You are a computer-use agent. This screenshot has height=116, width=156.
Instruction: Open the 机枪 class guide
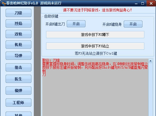19,45
